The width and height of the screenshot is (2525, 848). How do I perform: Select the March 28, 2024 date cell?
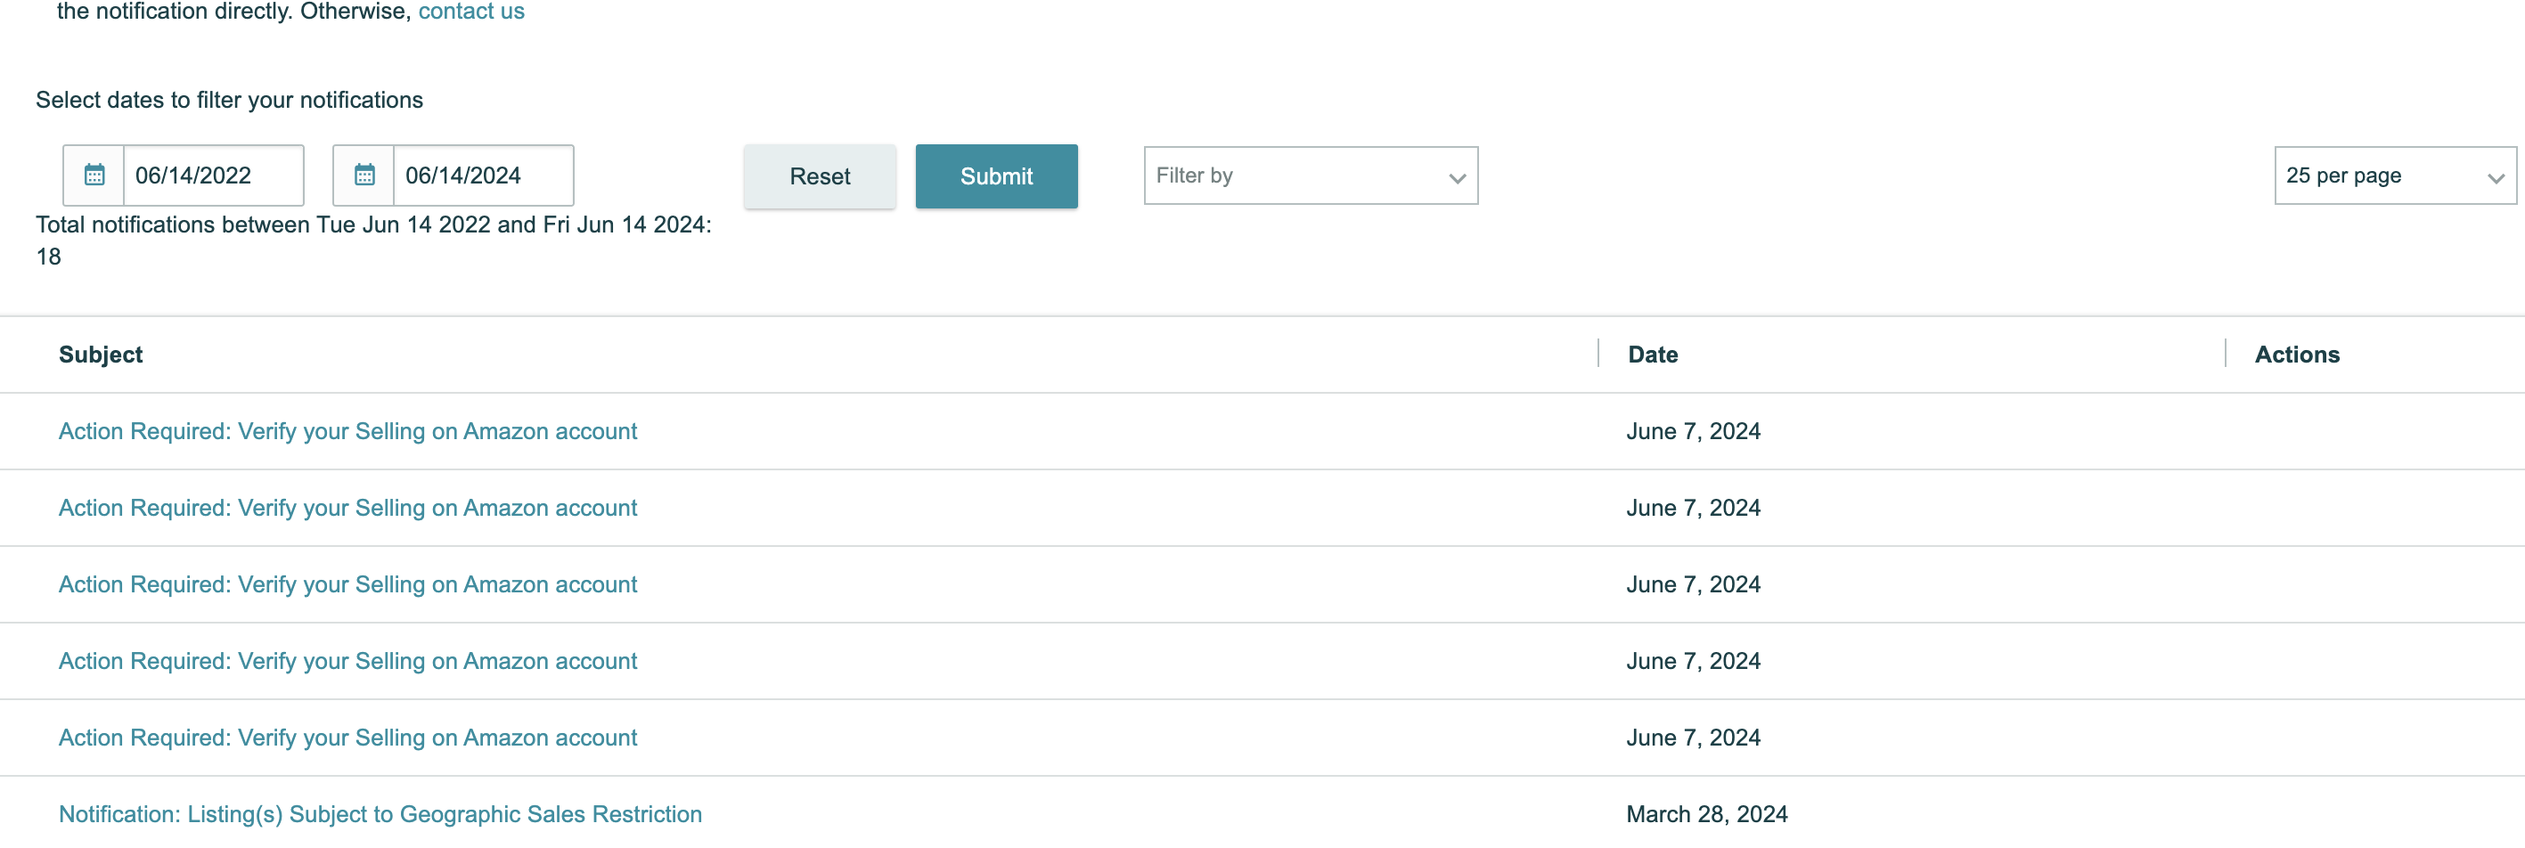click(1706, 813)
